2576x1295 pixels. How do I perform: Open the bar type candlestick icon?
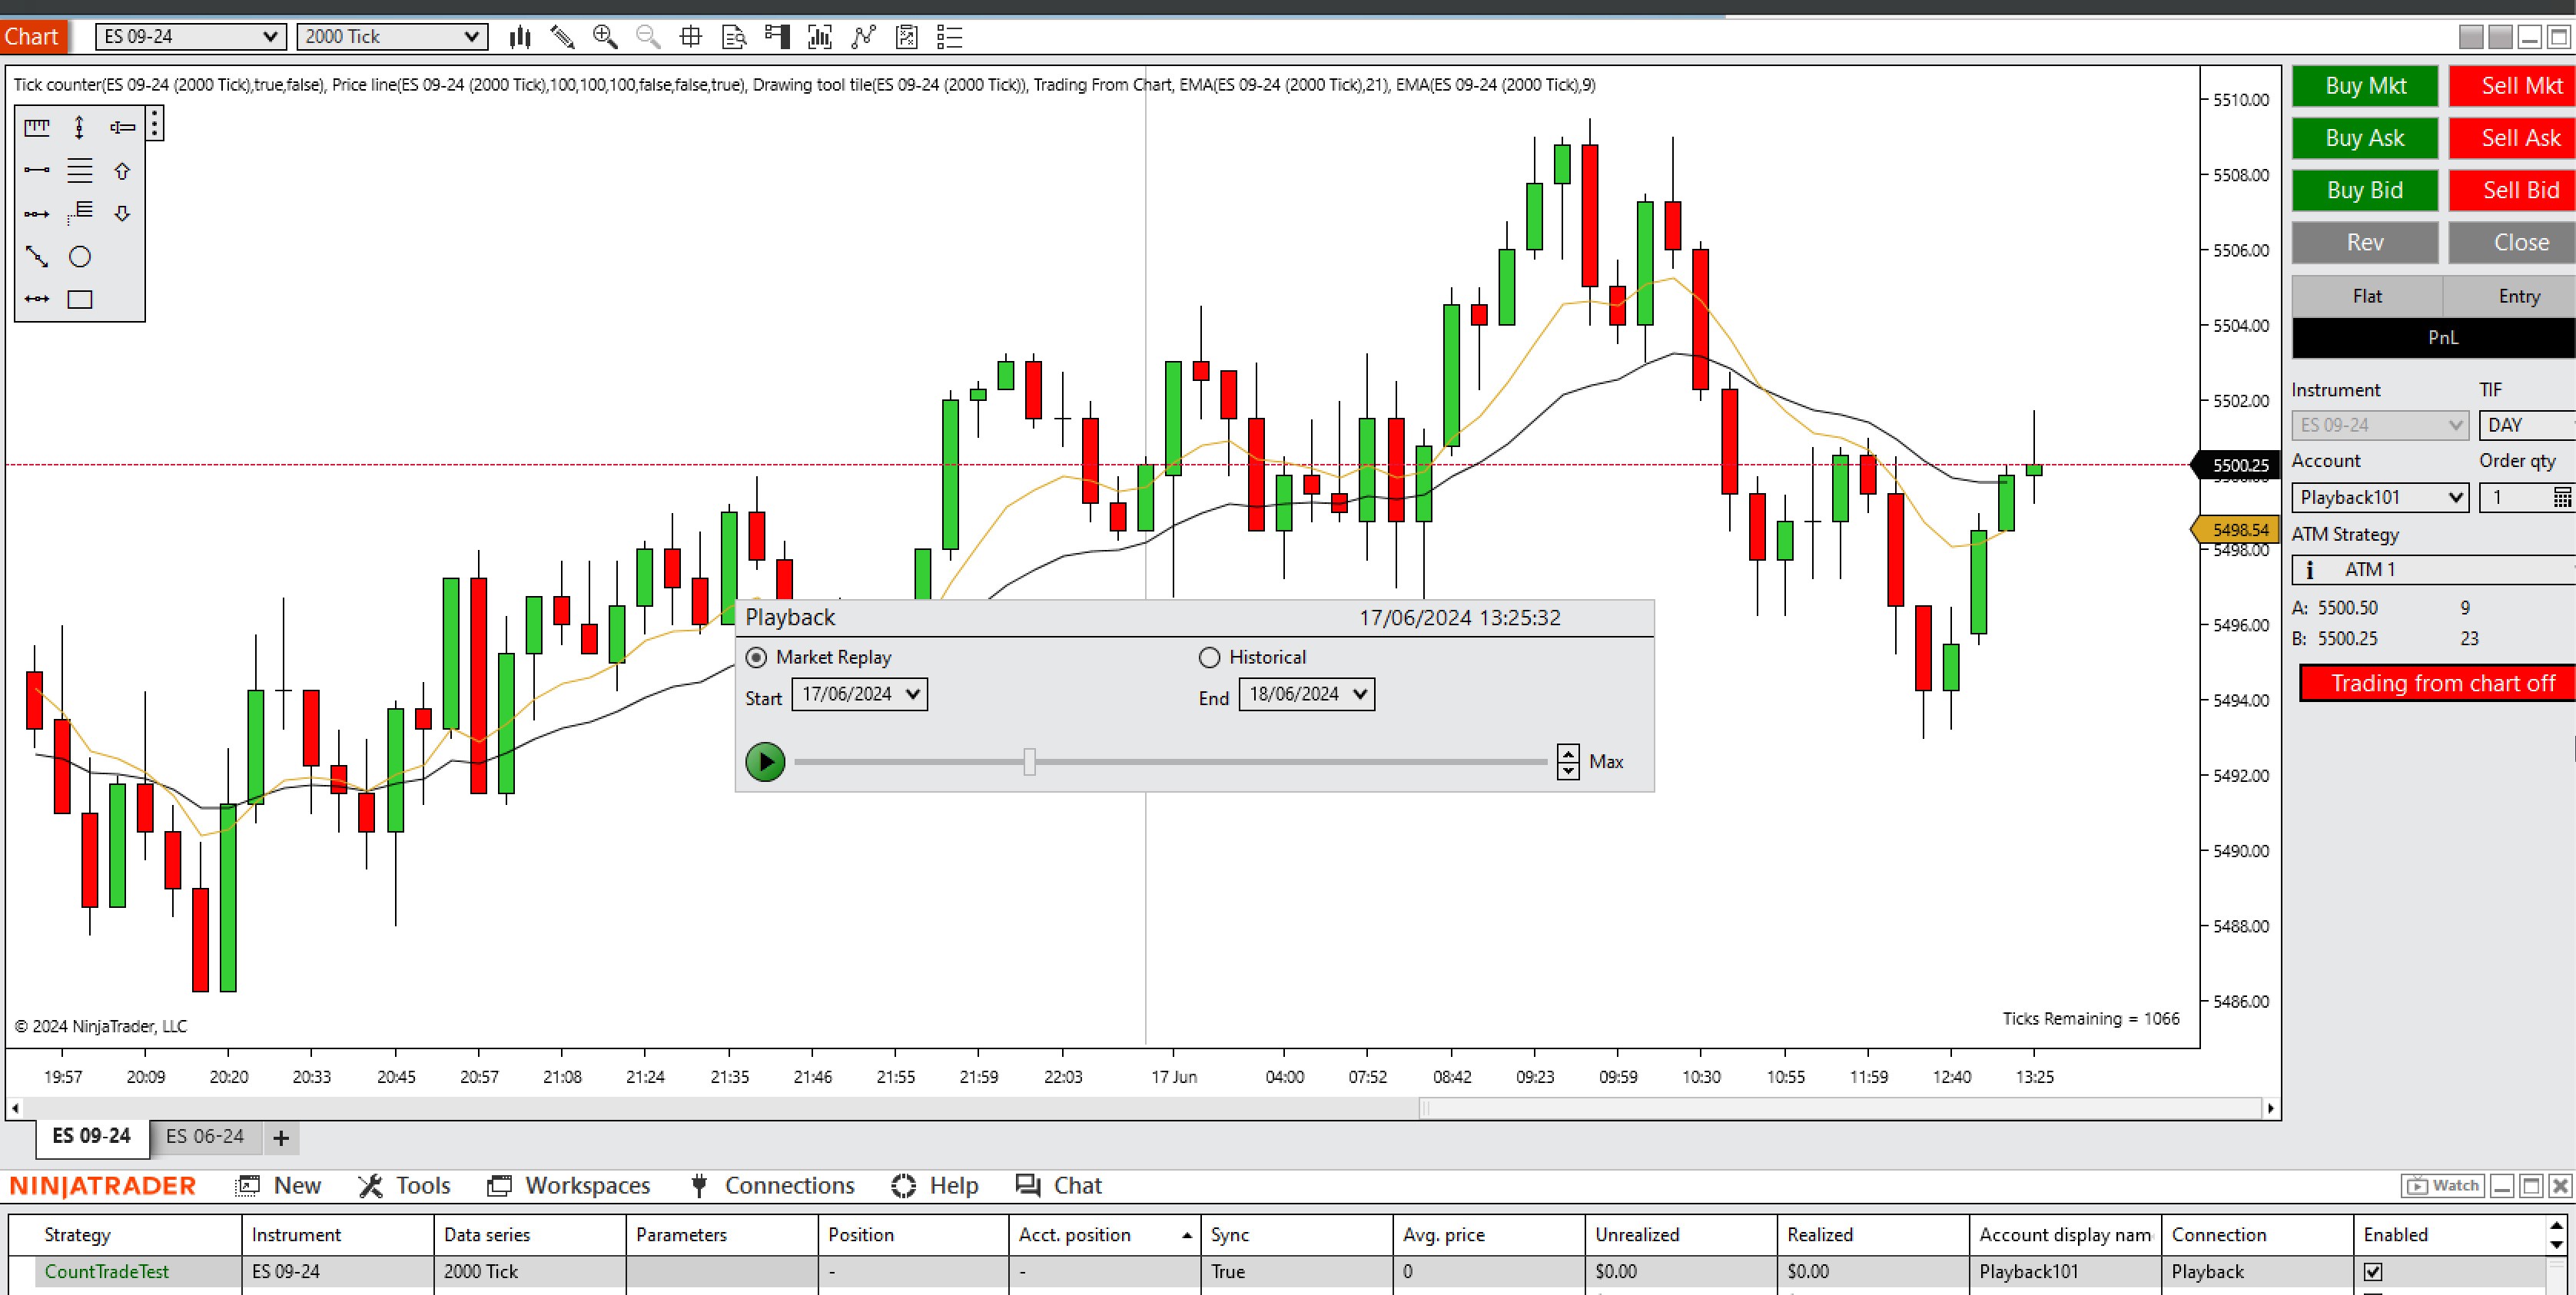coord(519,38)
